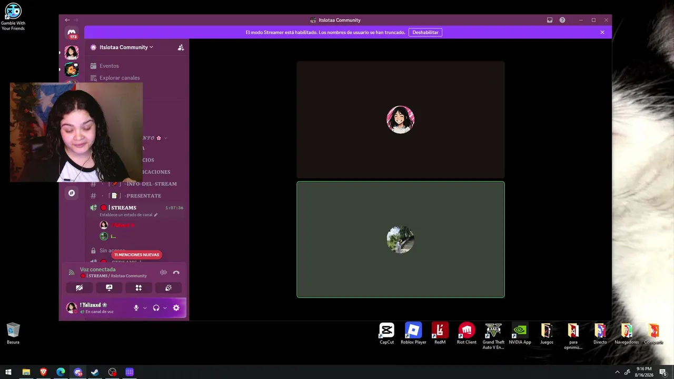Screen dimensions: 674x379
Task: Open the Windows Start menu
Action: coord(8,372)
